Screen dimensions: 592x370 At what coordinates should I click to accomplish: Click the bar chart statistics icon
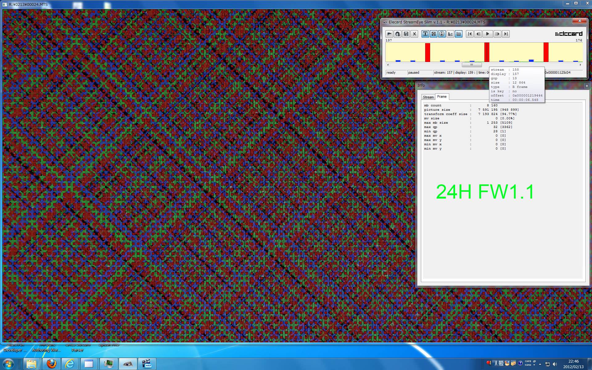(450, 34)
